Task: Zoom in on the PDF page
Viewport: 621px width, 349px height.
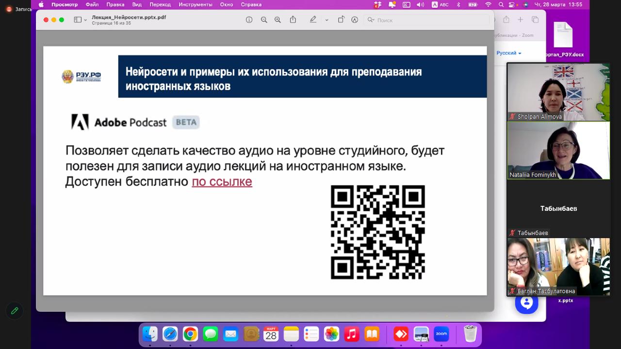Action: 278,20
